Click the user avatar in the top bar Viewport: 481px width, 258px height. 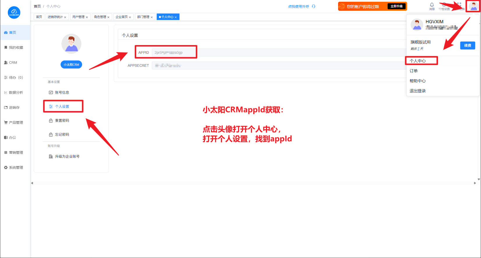(473, 6)
